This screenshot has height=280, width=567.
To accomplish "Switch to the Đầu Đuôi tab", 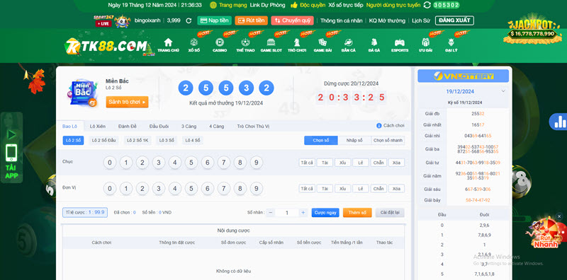I will point(159,127).
